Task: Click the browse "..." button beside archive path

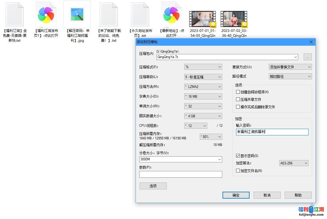Action: click(307, 57)
